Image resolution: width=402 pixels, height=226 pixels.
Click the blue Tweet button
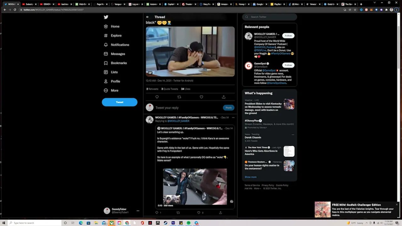120,102
